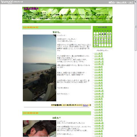Open the blog title link in the leaf banner

[31, 9]
